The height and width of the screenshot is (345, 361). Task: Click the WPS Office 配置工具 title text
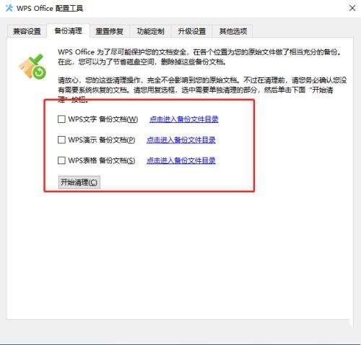tap(50, 9)
